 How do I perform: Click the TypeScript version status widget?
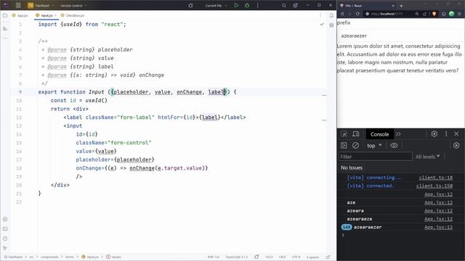236,257
